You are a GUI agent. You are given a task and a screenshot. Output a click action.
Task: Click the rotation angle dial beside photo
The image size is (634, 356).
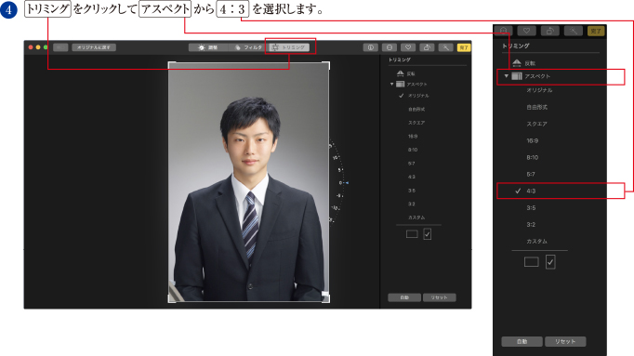[x=338, y=182]
